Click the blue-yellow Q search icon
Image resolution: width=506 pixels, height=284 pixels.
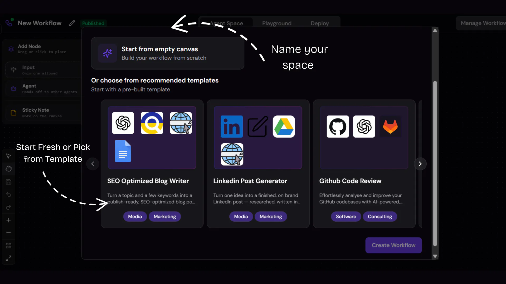click(x=152, y=123)
